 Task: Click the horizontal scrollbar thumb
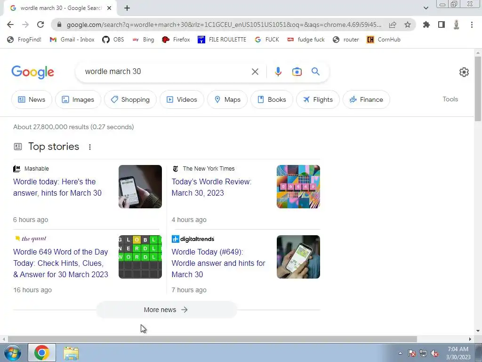212,339
